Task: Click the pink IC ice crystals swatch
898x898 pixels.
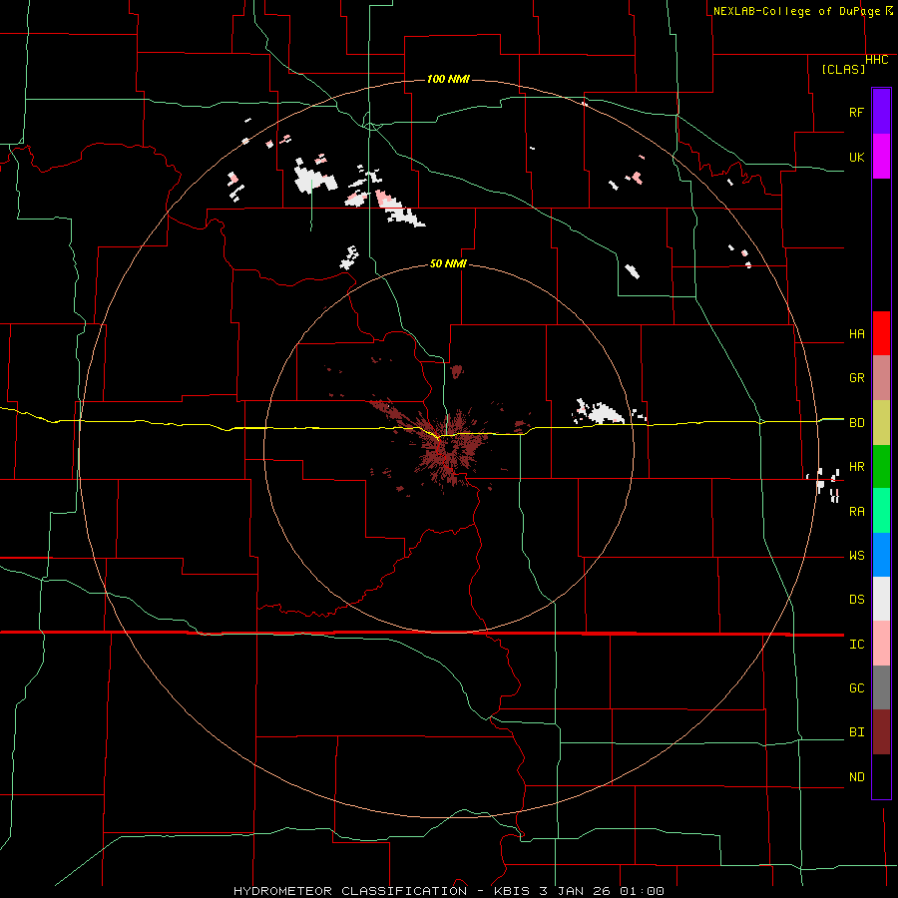Action: pos(881,644)
